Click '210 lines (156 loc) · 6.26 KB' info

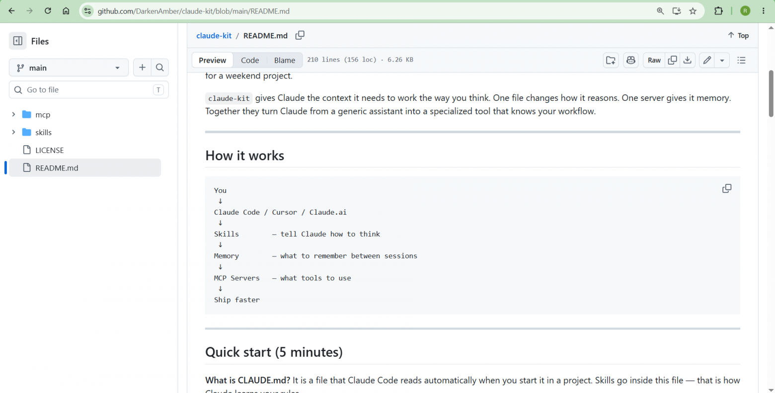(360, 60)
